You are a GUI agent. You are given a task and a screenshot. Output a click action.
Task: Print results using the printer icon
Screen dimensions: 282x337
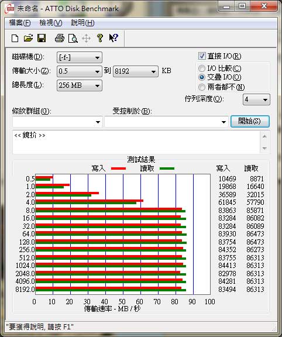(60, 38)
